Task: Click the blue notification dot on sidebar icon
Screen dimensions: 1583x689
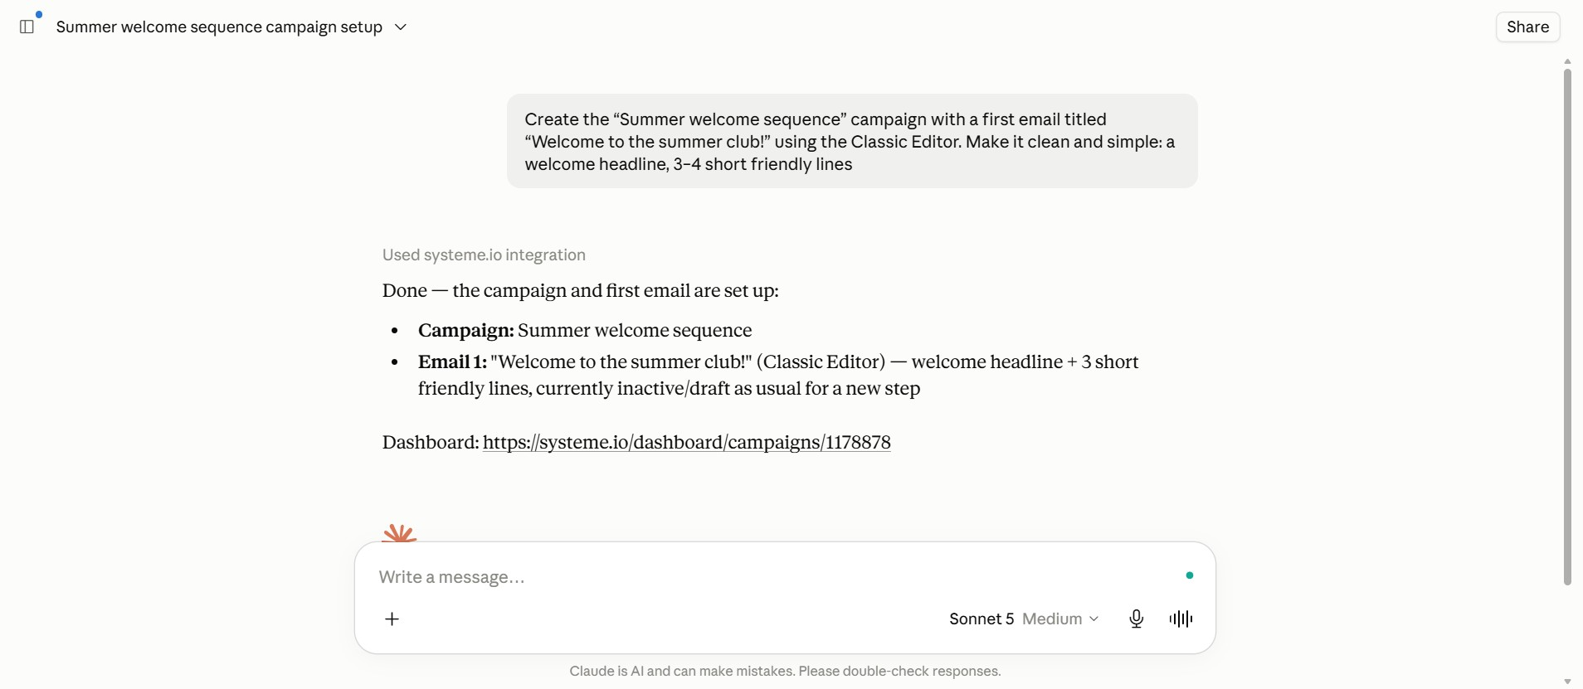Action: coord(39,14)
